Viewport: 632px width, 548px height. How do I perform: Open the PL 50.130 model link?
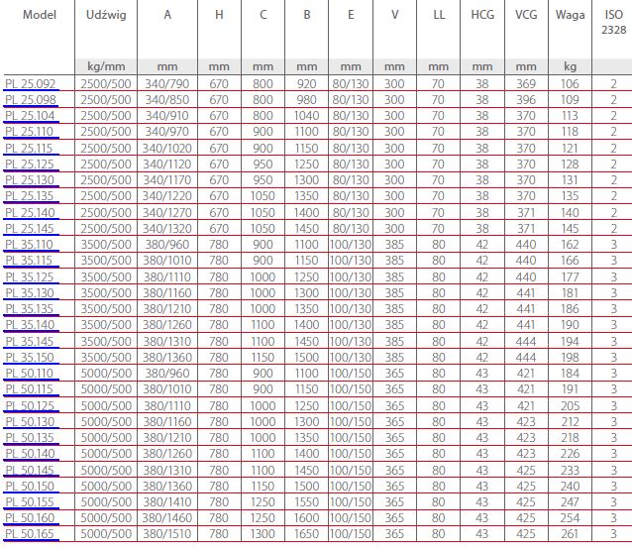[30, 422]
